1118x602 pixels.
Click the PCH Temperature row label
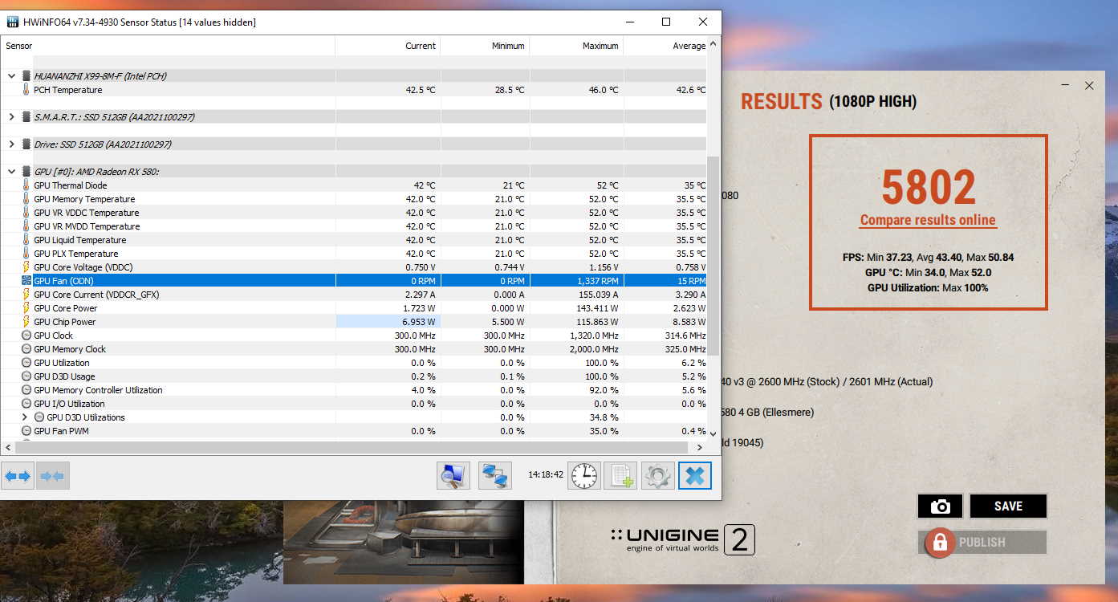pos(67,90)
